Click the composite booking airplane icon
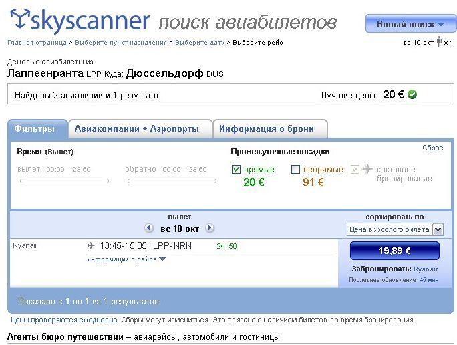The height and width of the screenshot is (345, 457). point(367,169)
